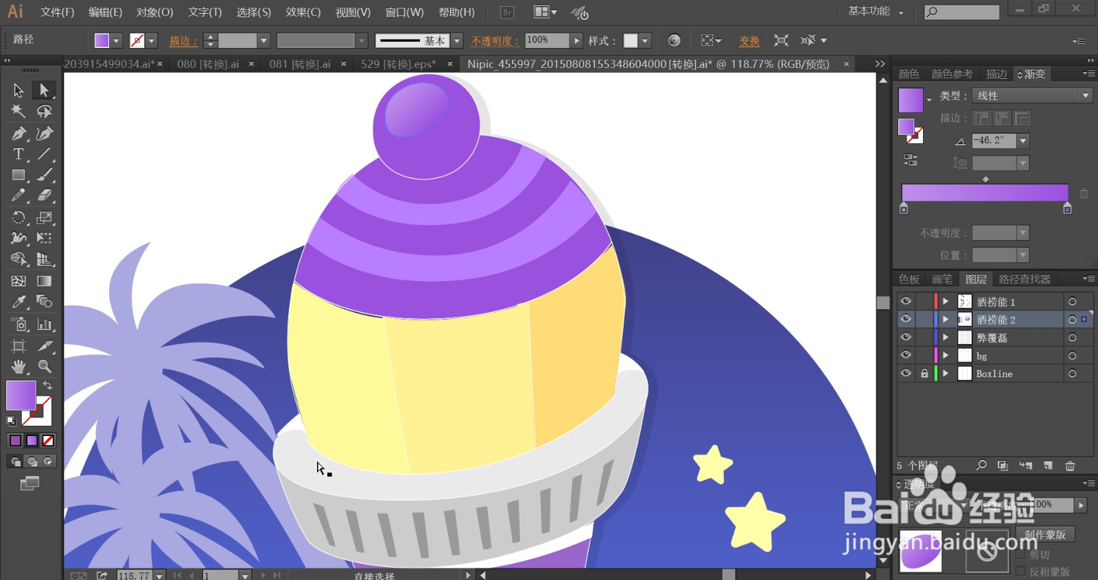1098x580 pixels.
Task: Hide the 弊覆磊 layer
Action: pos(906,337)
